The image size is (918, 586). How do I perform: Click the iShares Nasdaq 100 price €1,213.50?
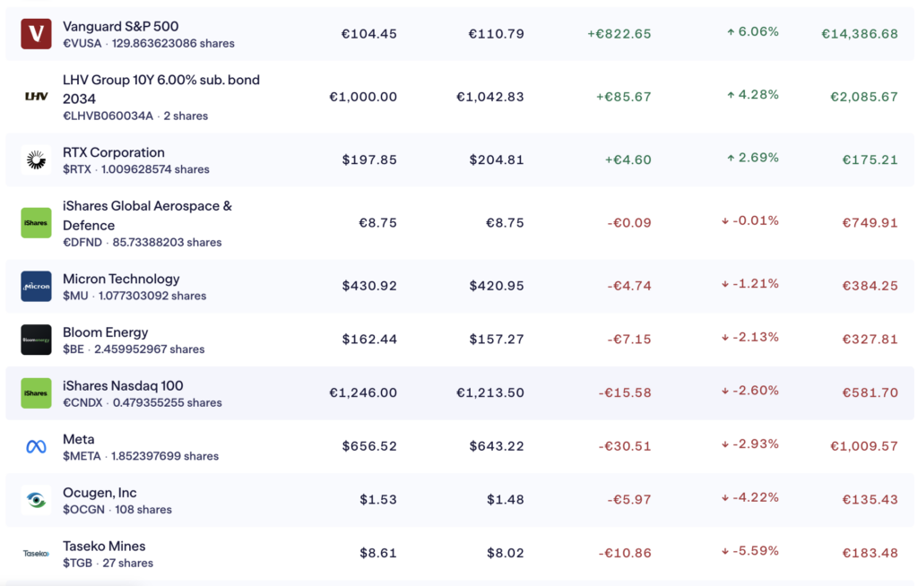click(489, 392)
